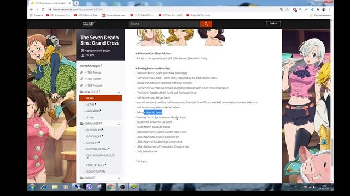Image resolution: width=350 pixels, height=196 pixels.
Task: Collapse the GUIDES section chevron
Action: pos(119,179)
